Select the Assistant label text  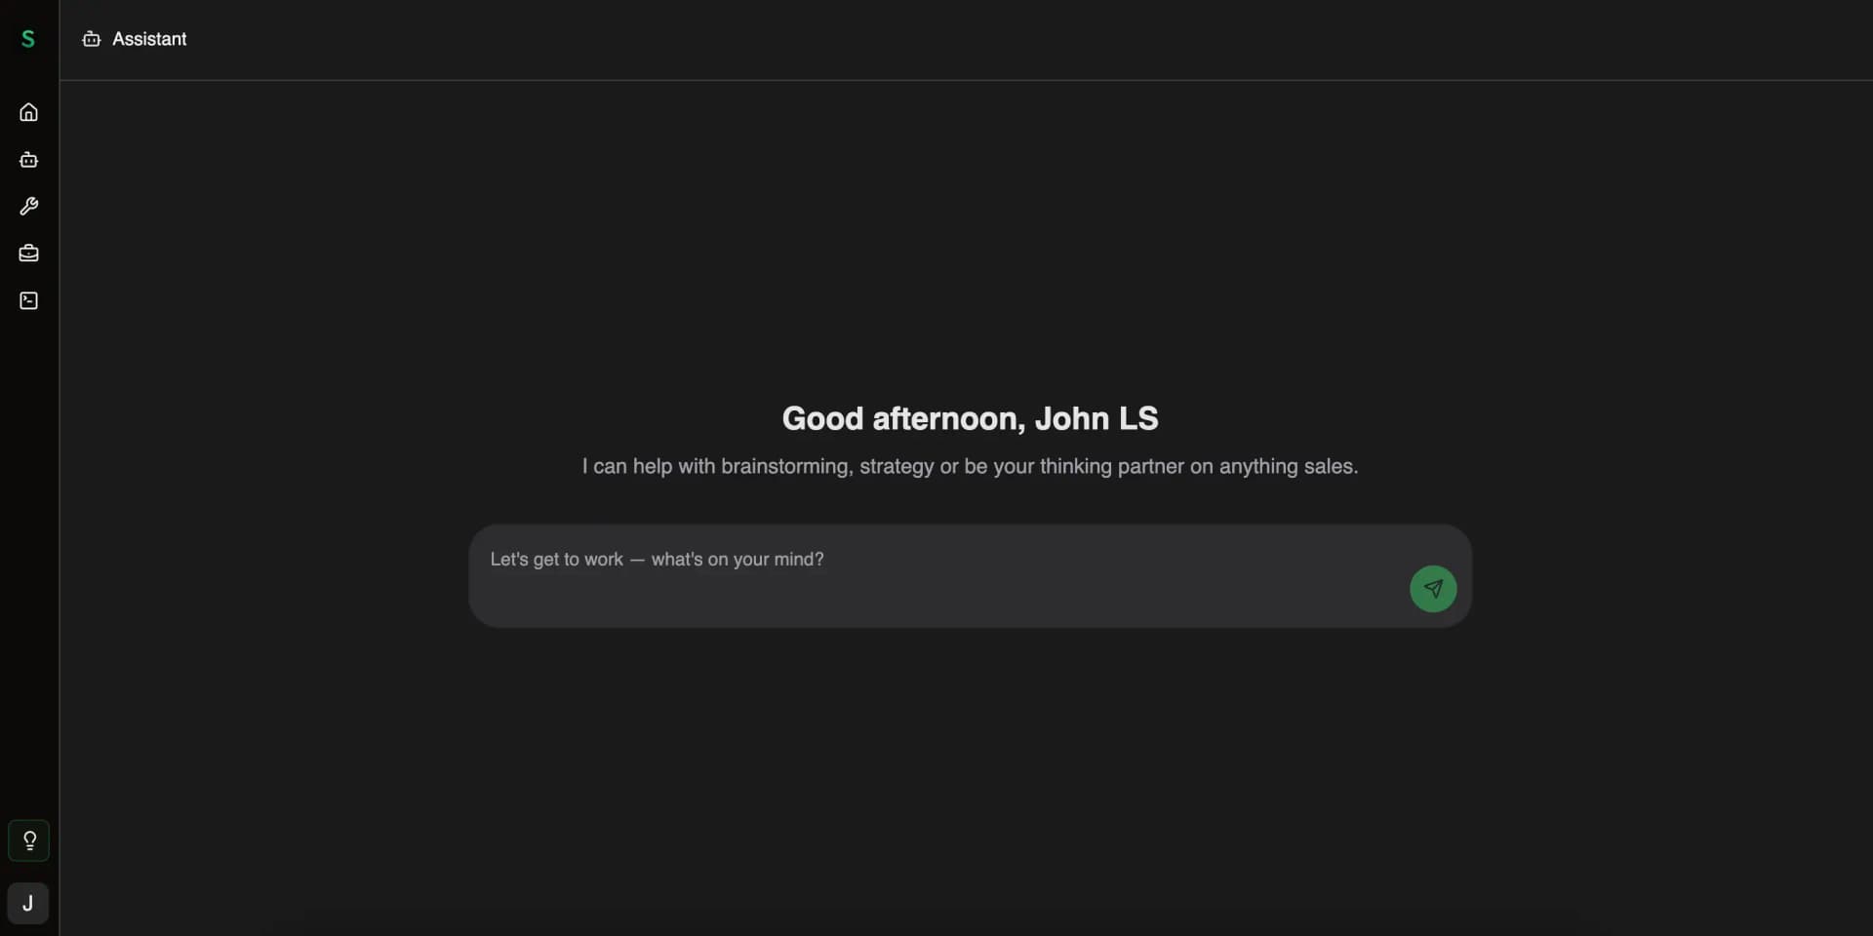(x=147, y=39)
